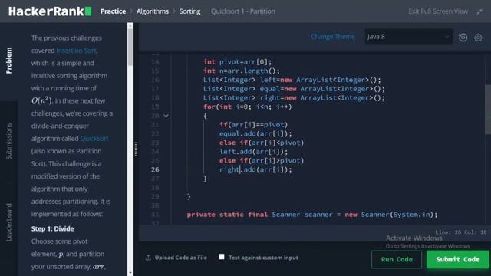Screen dimensions: 491x276
Task: Click the Run Code button
Action: point(397,259)
